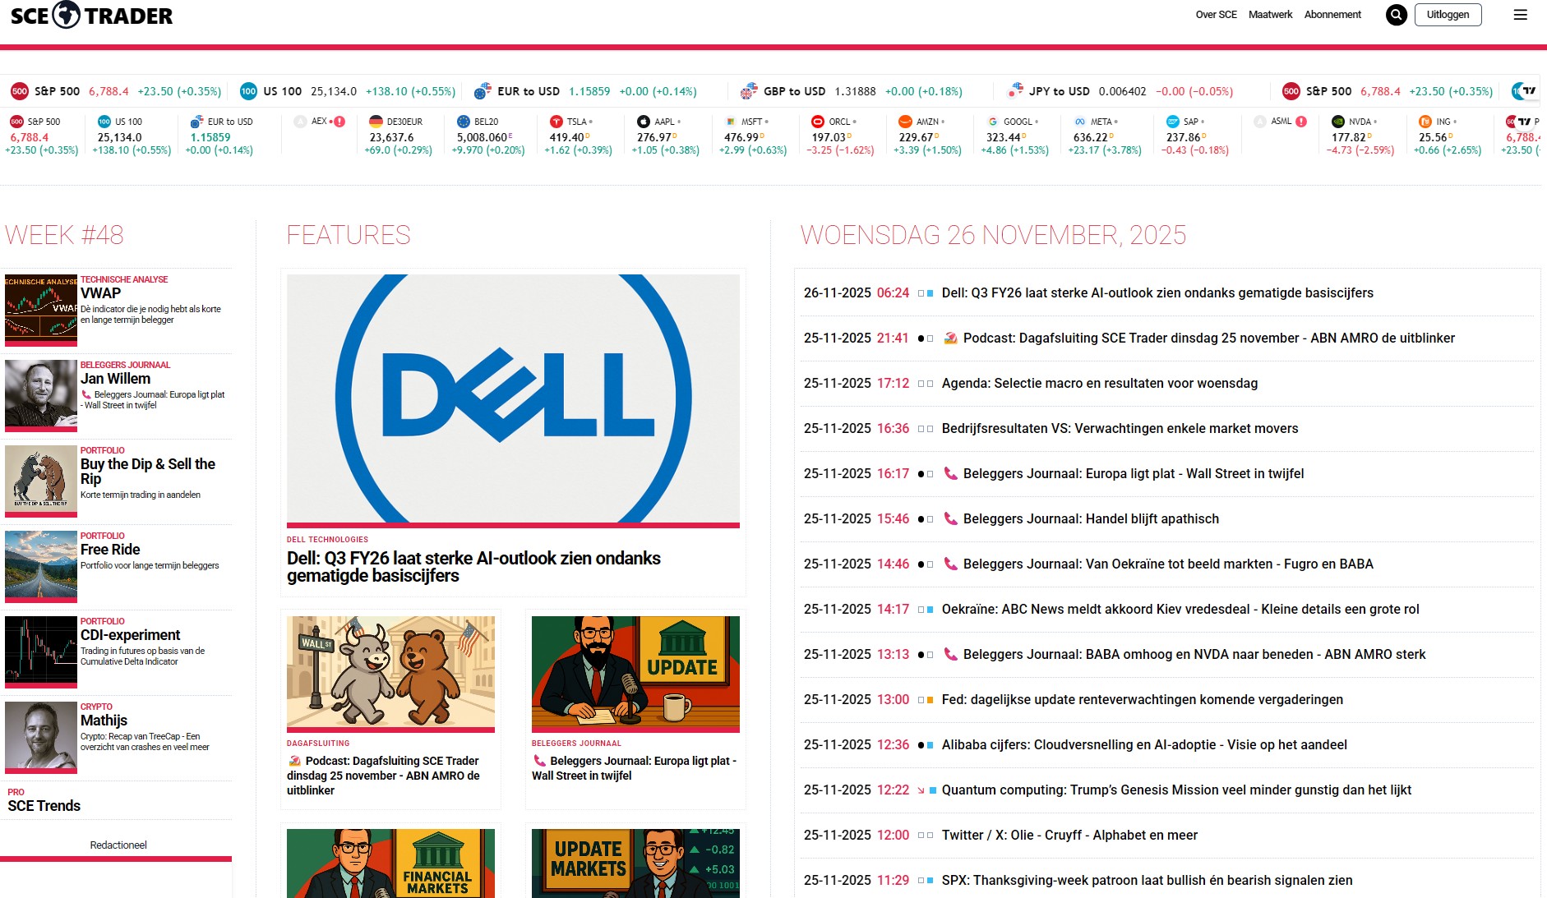
Task: Open the CDI-experiment portfolio link
Action: (130, 635)
